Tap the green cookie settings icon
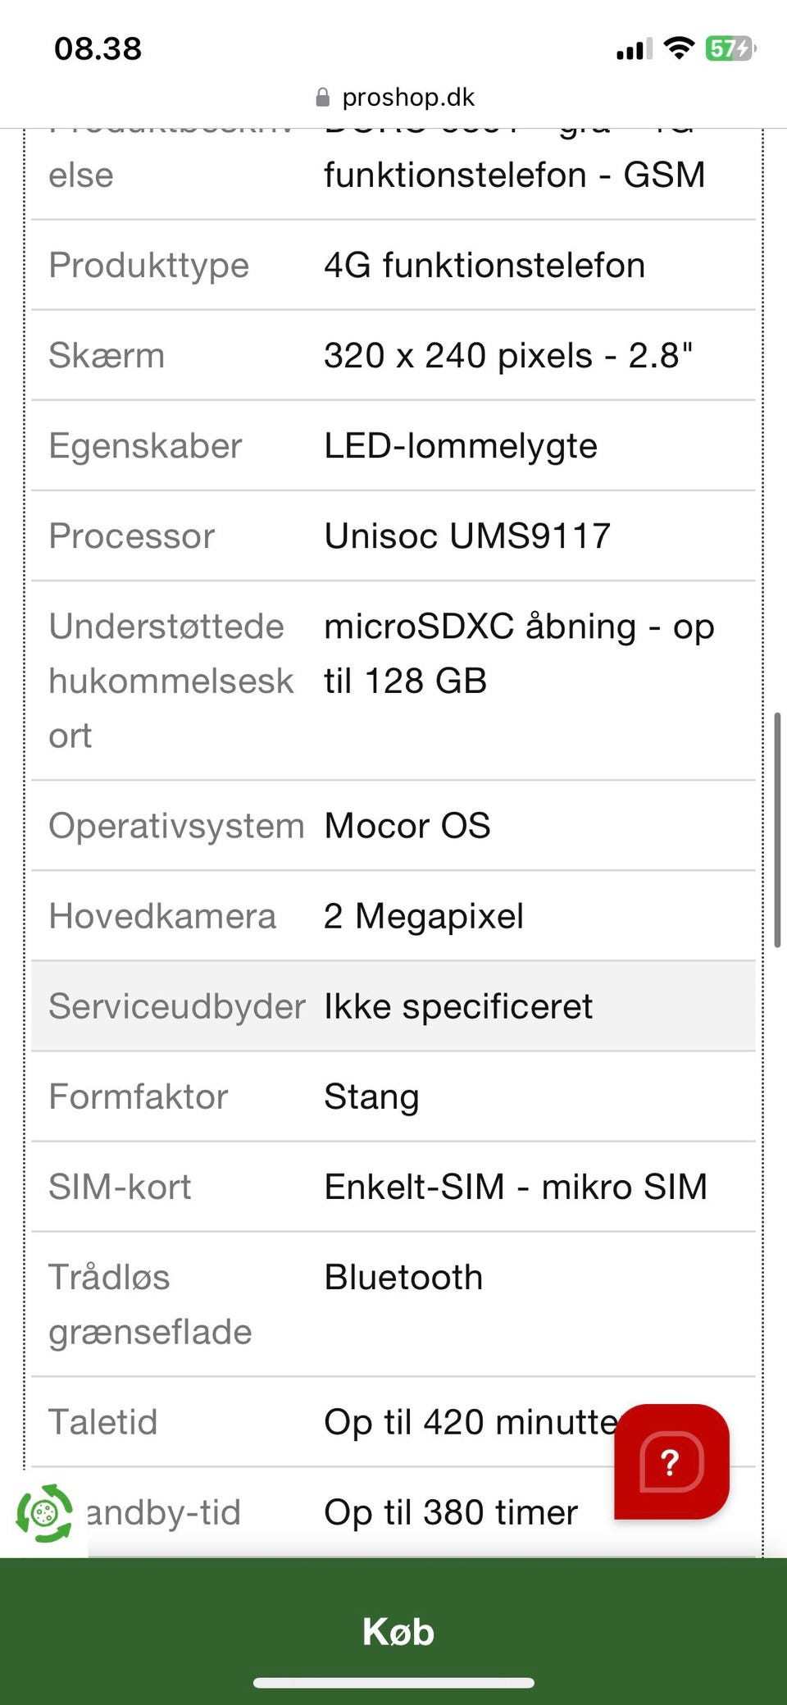Image resolution: width=787 pixels, height=1705 pixels. [45, 1512]
